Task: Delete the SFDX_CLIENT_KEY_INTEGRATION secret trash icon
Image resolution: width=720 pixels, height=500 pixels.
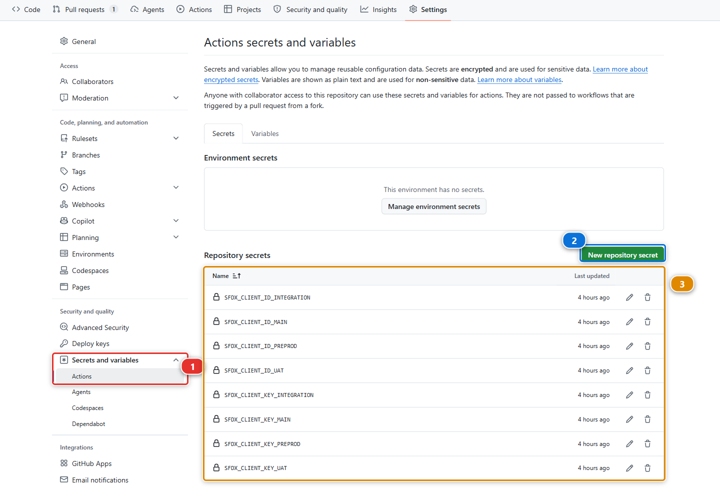Action: [x=647, y=395]
